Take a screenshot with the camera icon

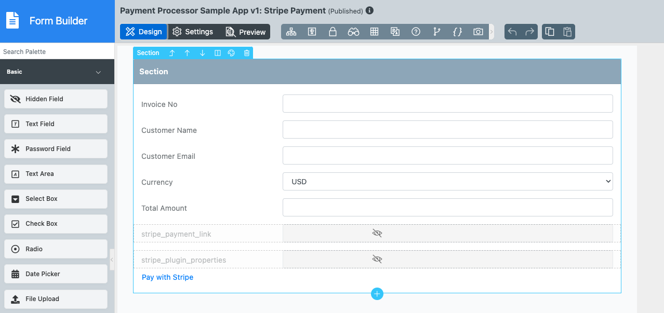pos(478,32)
